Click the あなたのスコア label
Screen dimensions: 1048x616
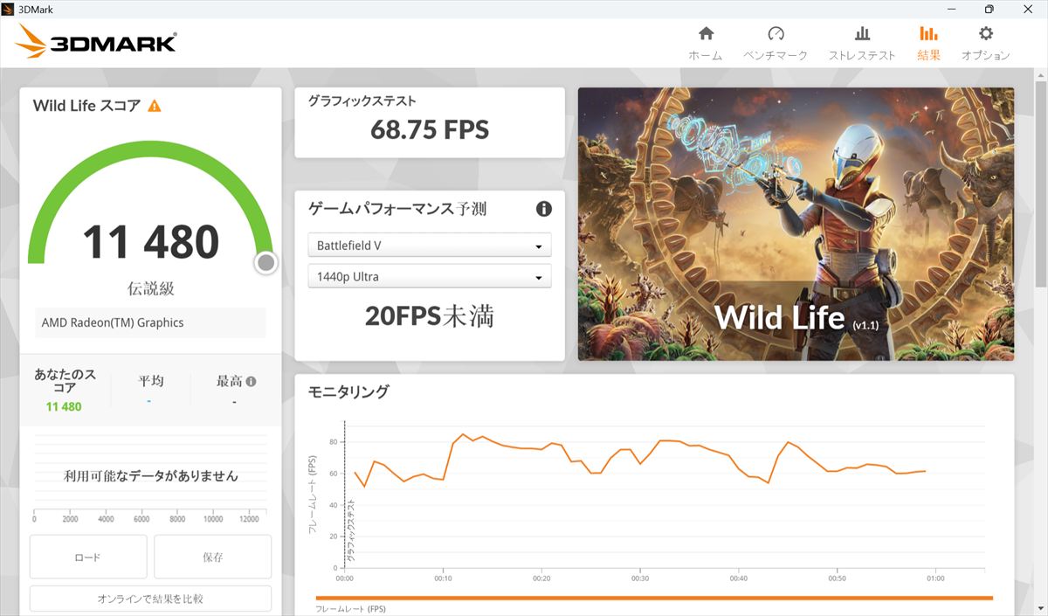point(65,381)
